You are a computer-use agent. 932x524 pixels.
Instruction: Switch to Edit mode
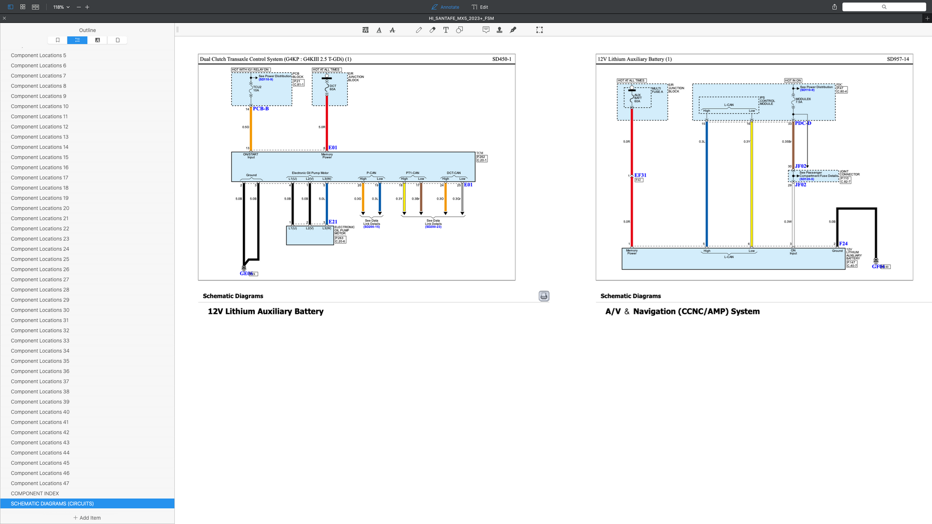[x=480, y=7]
